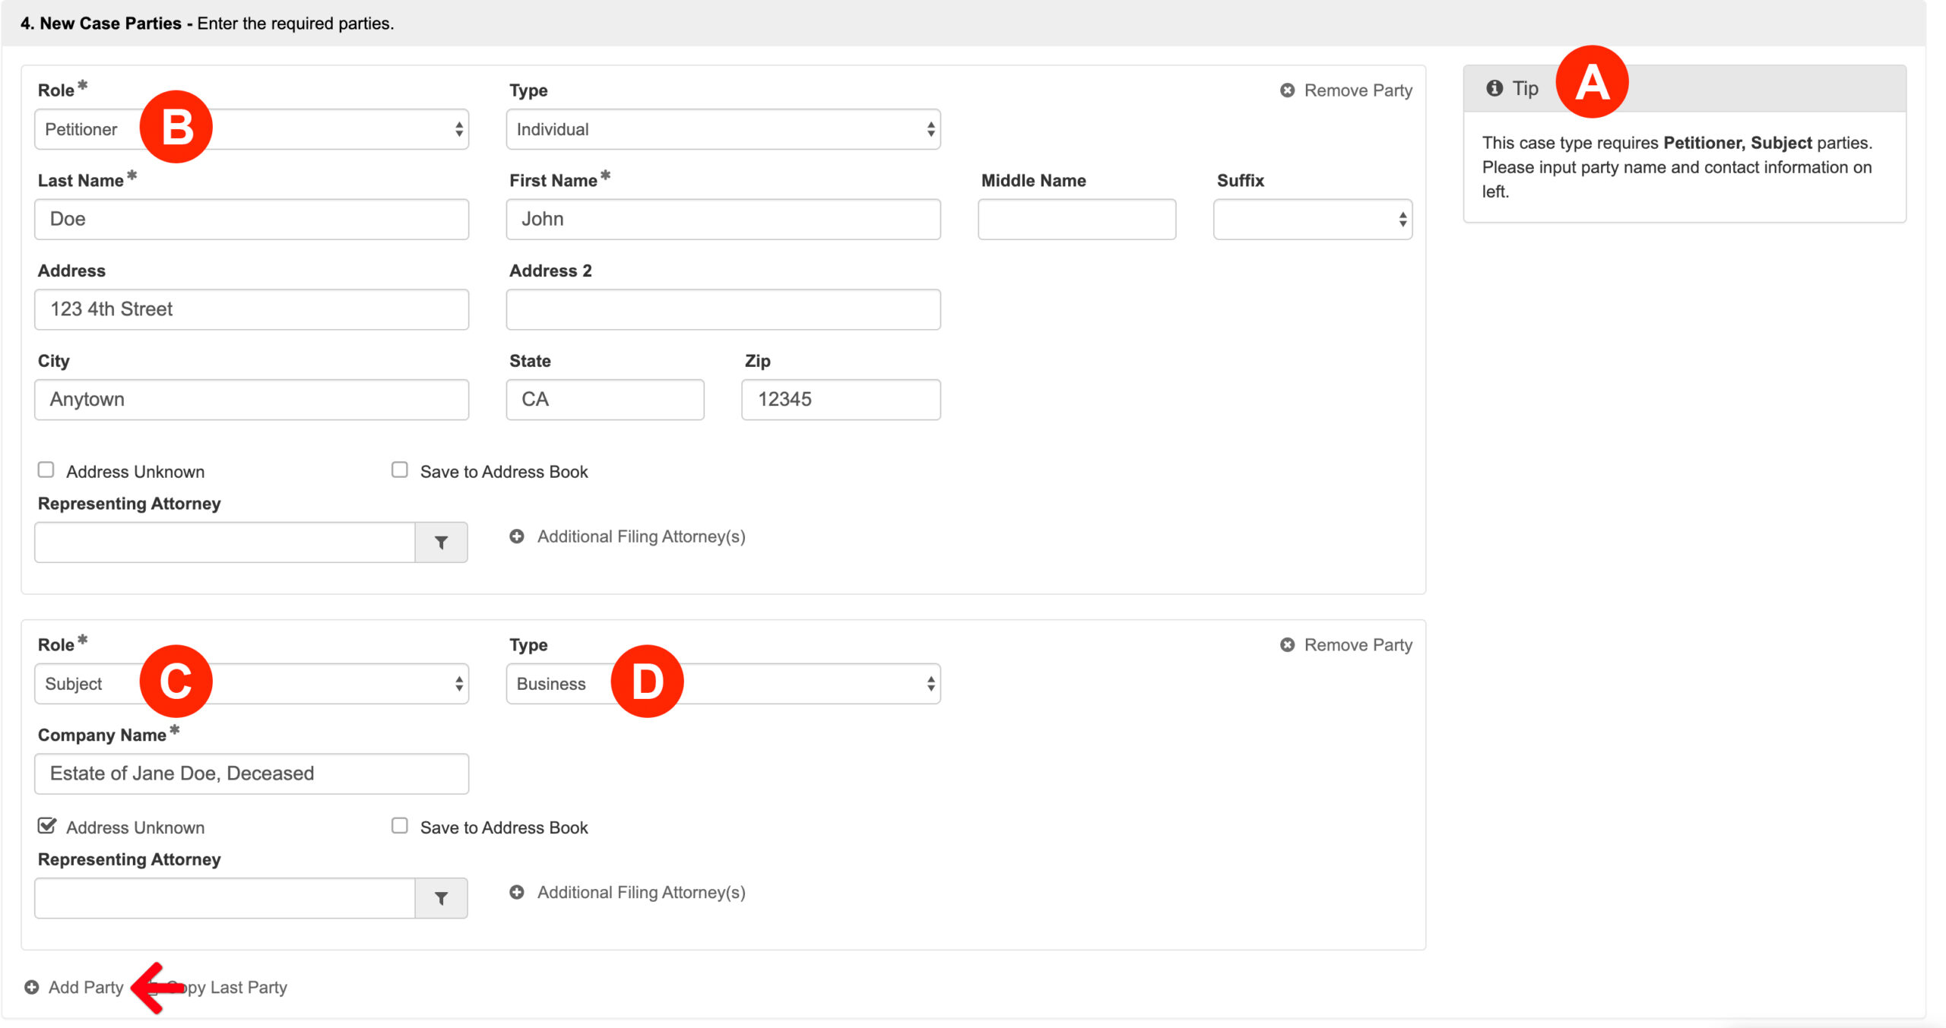
Task: Click plus icon for Subject Additional Filing Attorney(s)
Action: coord(517,892)
